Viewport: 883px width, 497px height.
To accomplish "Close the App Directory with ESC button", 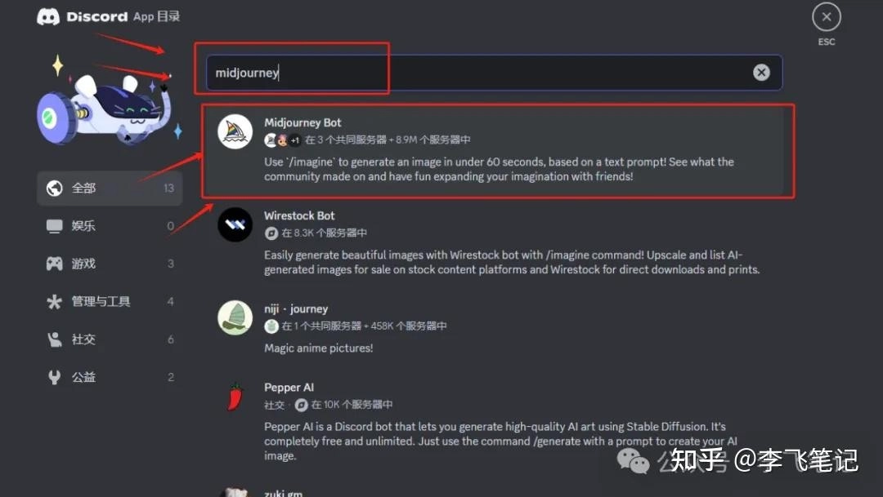I will pyautogui.click(x=826, y=17).
